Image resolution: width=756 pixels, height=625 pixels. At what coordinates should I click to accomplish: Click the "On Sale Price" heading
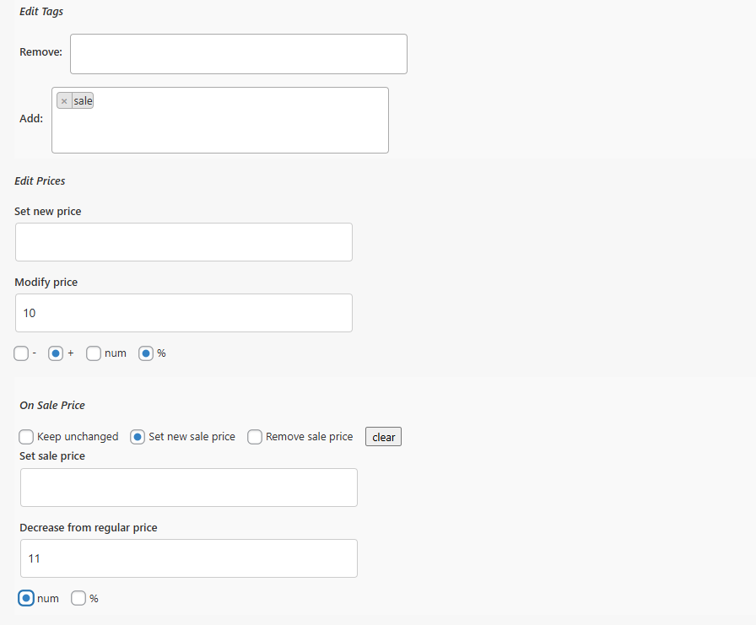[x=51, y=405]
